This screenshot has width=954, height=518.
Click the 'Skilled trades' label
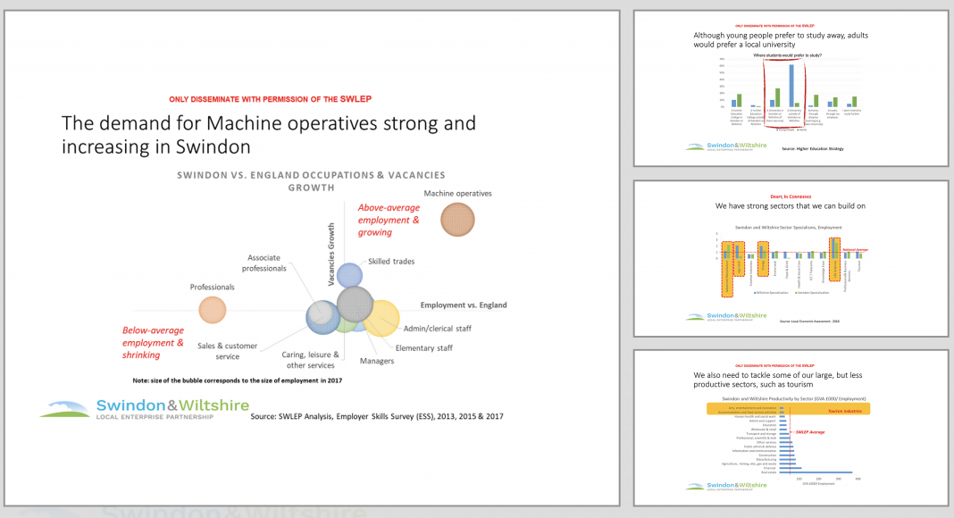[x=391, y=262]
